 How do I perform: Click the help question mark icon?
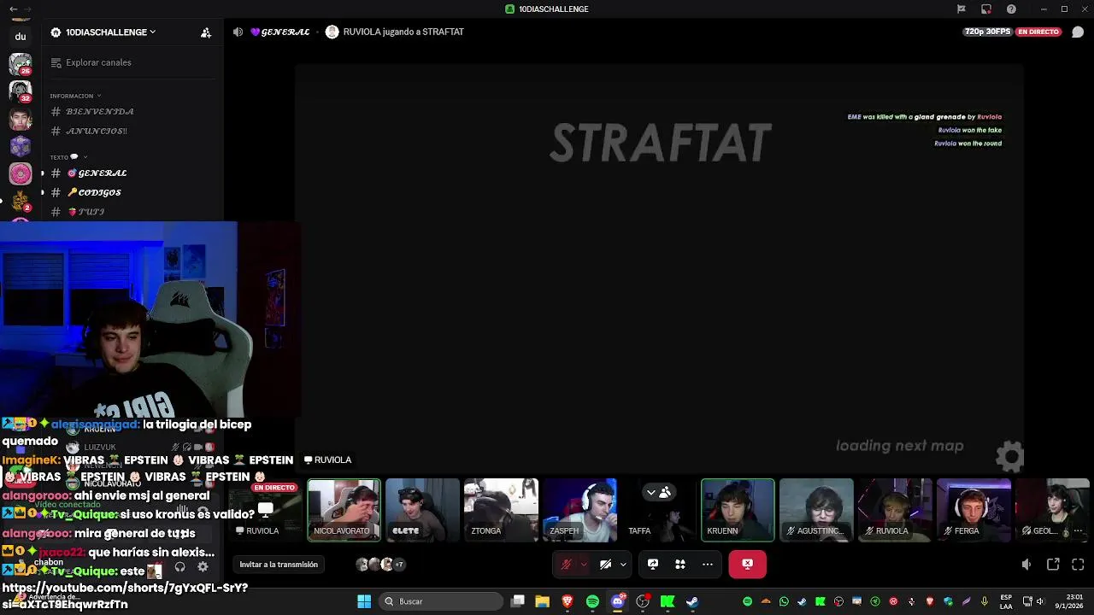(x=1012, y=9)
